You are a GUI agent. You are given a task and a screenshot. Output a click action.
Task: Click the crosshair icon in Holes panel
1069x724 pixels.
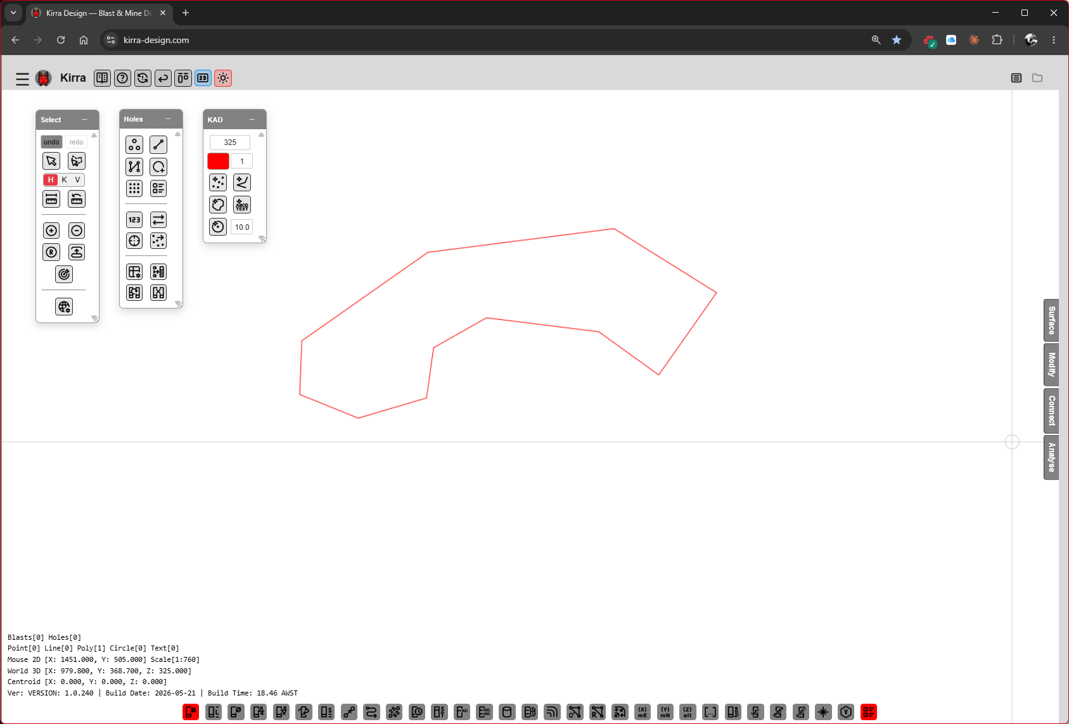pyautogui.click(x=134, y=241)
